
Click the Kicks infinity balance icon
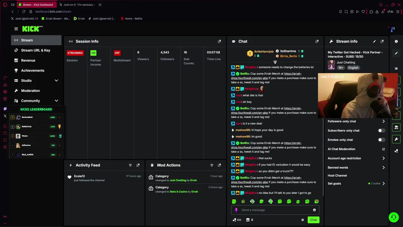[237, 220]
